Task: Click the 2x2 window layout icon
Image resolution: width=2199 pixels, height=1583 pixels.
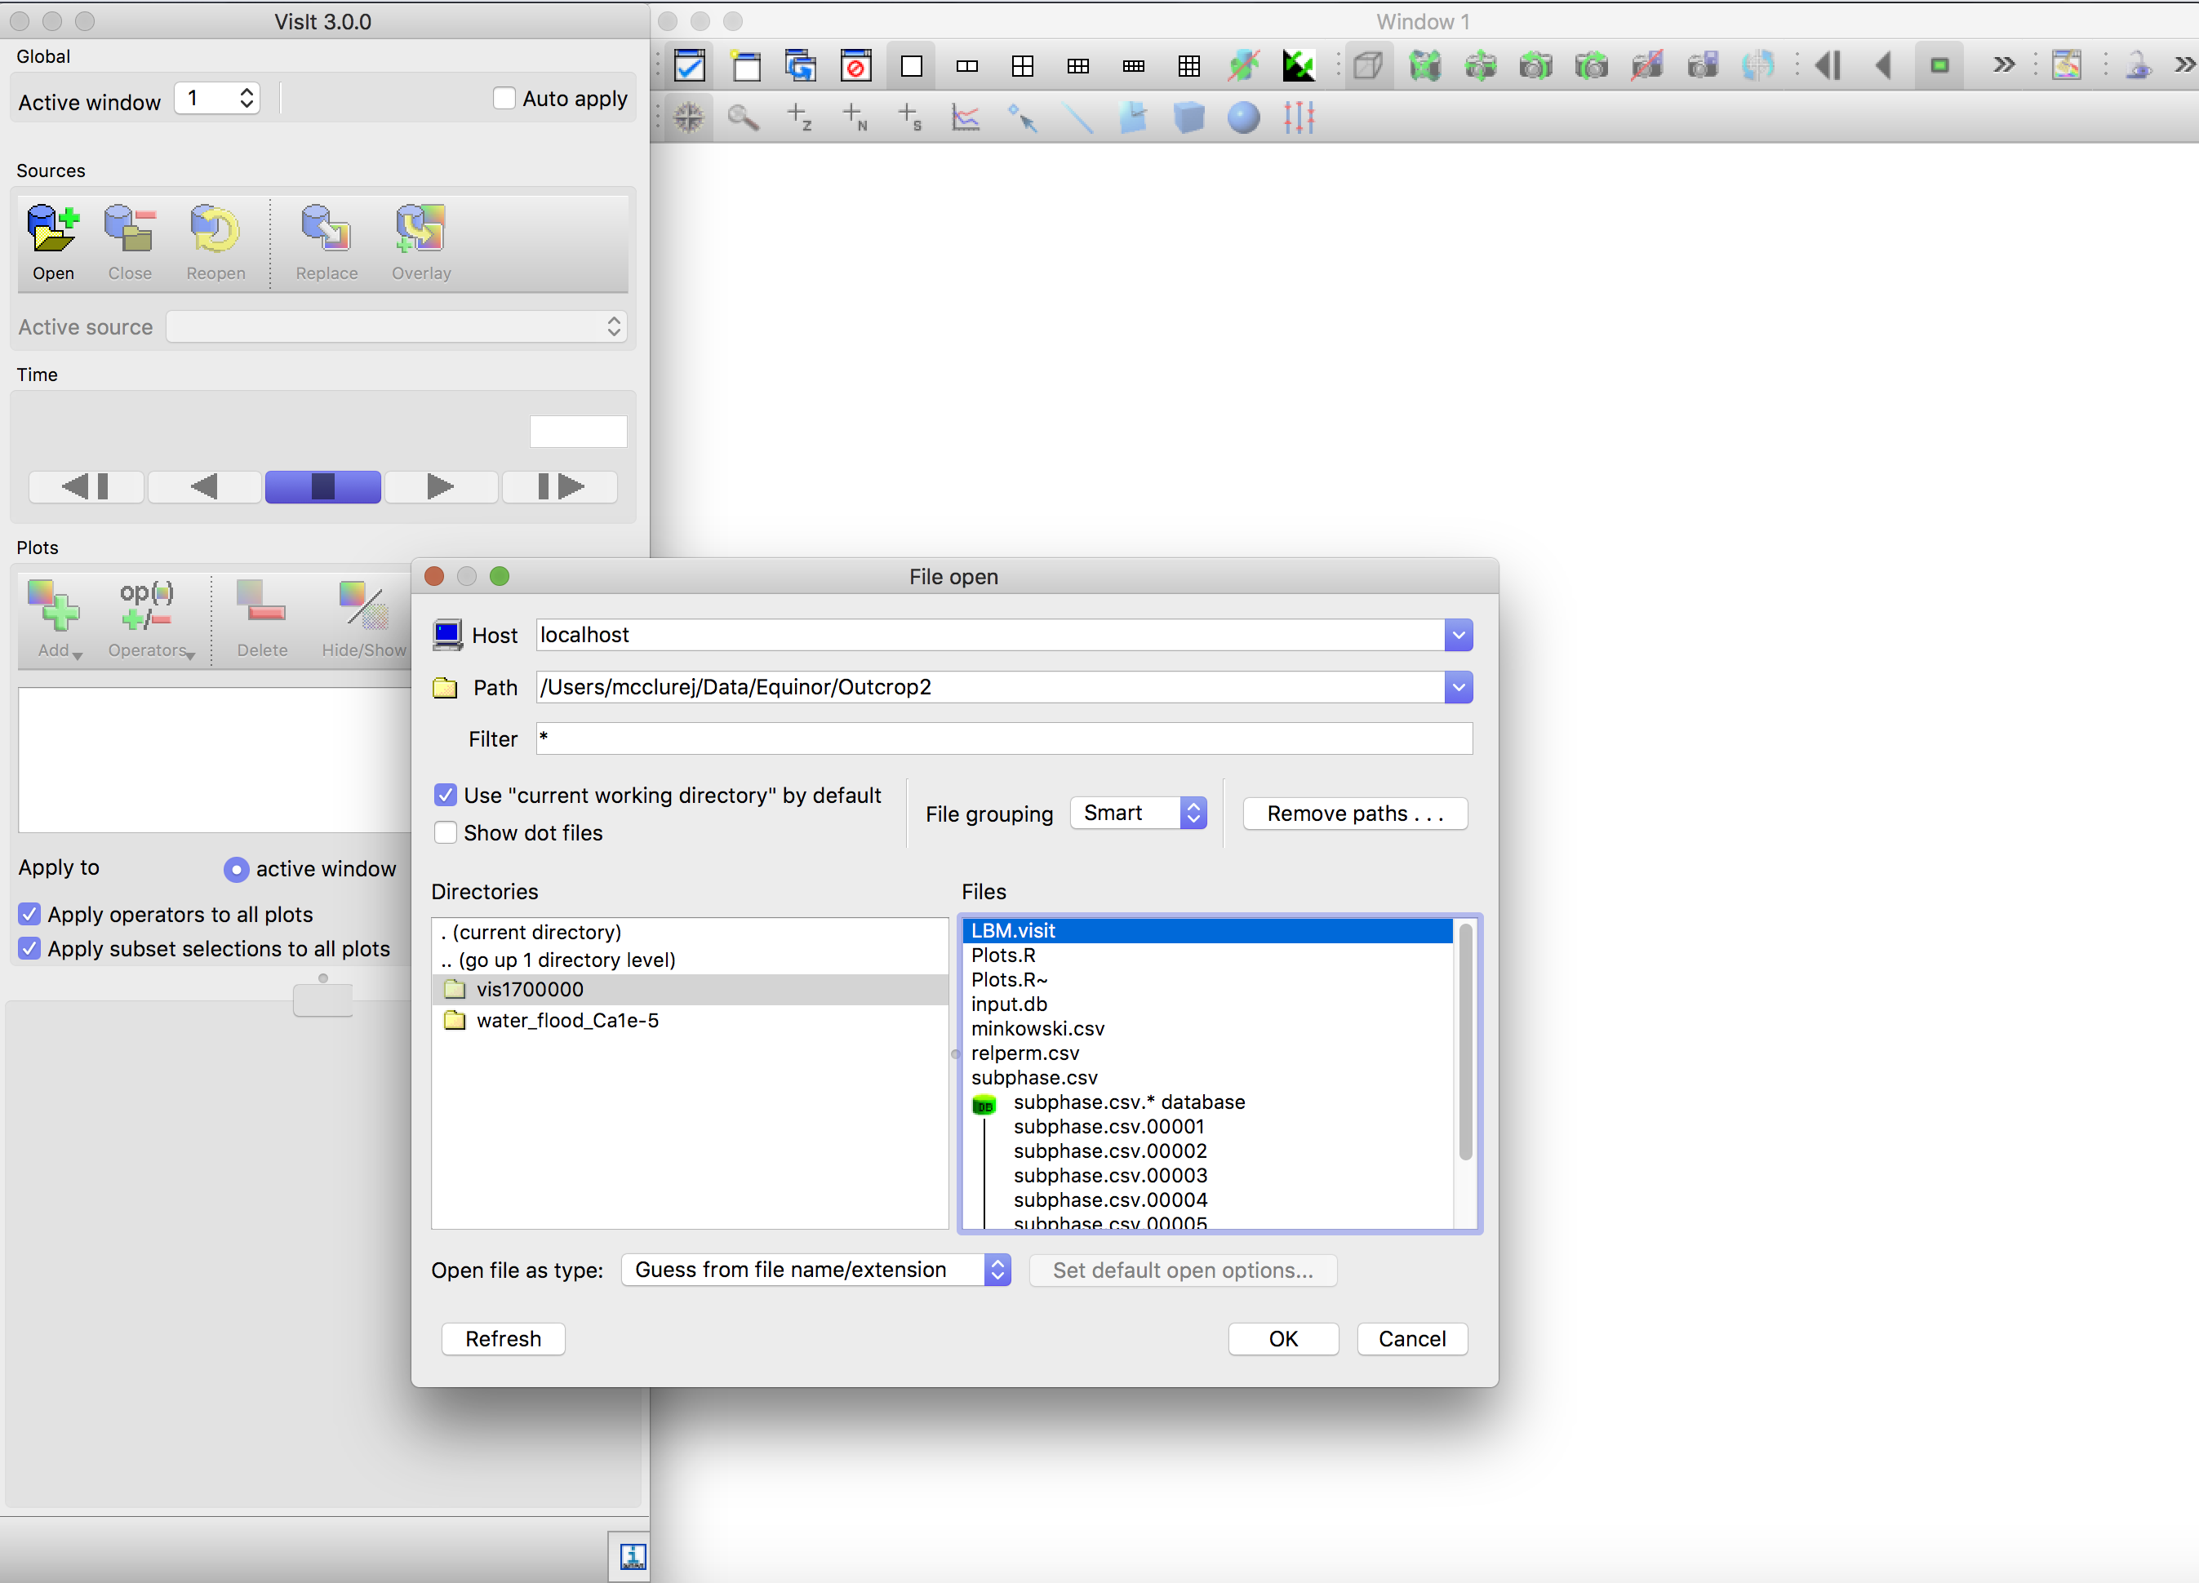Action: tap(1022, 66)
